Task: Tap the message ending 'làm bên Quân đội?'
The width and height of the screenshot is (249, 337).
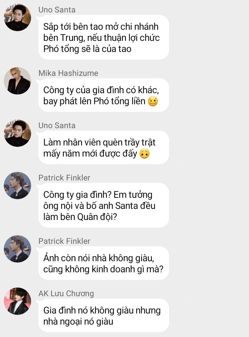Action: pyautogui.click(x=103, y=205)
